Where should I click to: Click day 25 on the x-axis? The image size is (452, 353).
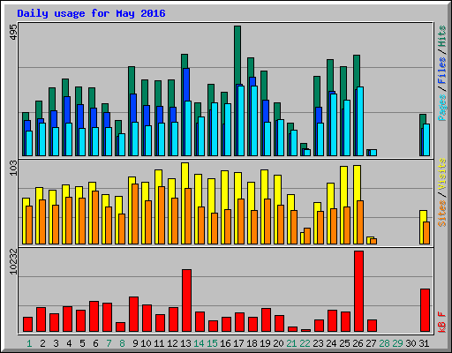[344, 343]
